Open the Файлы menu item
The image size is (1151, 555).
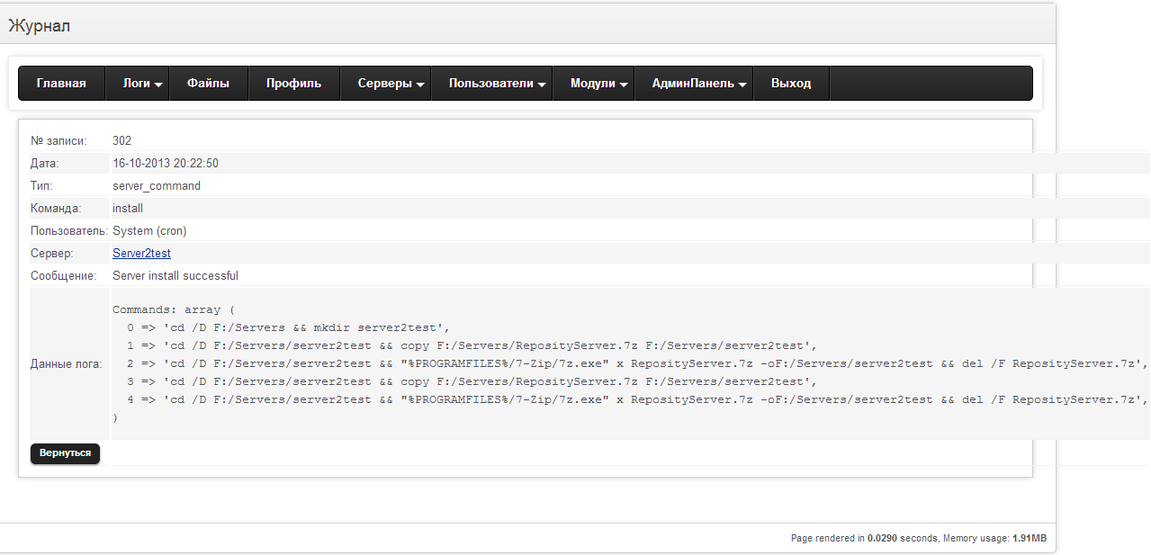[208, 84]
